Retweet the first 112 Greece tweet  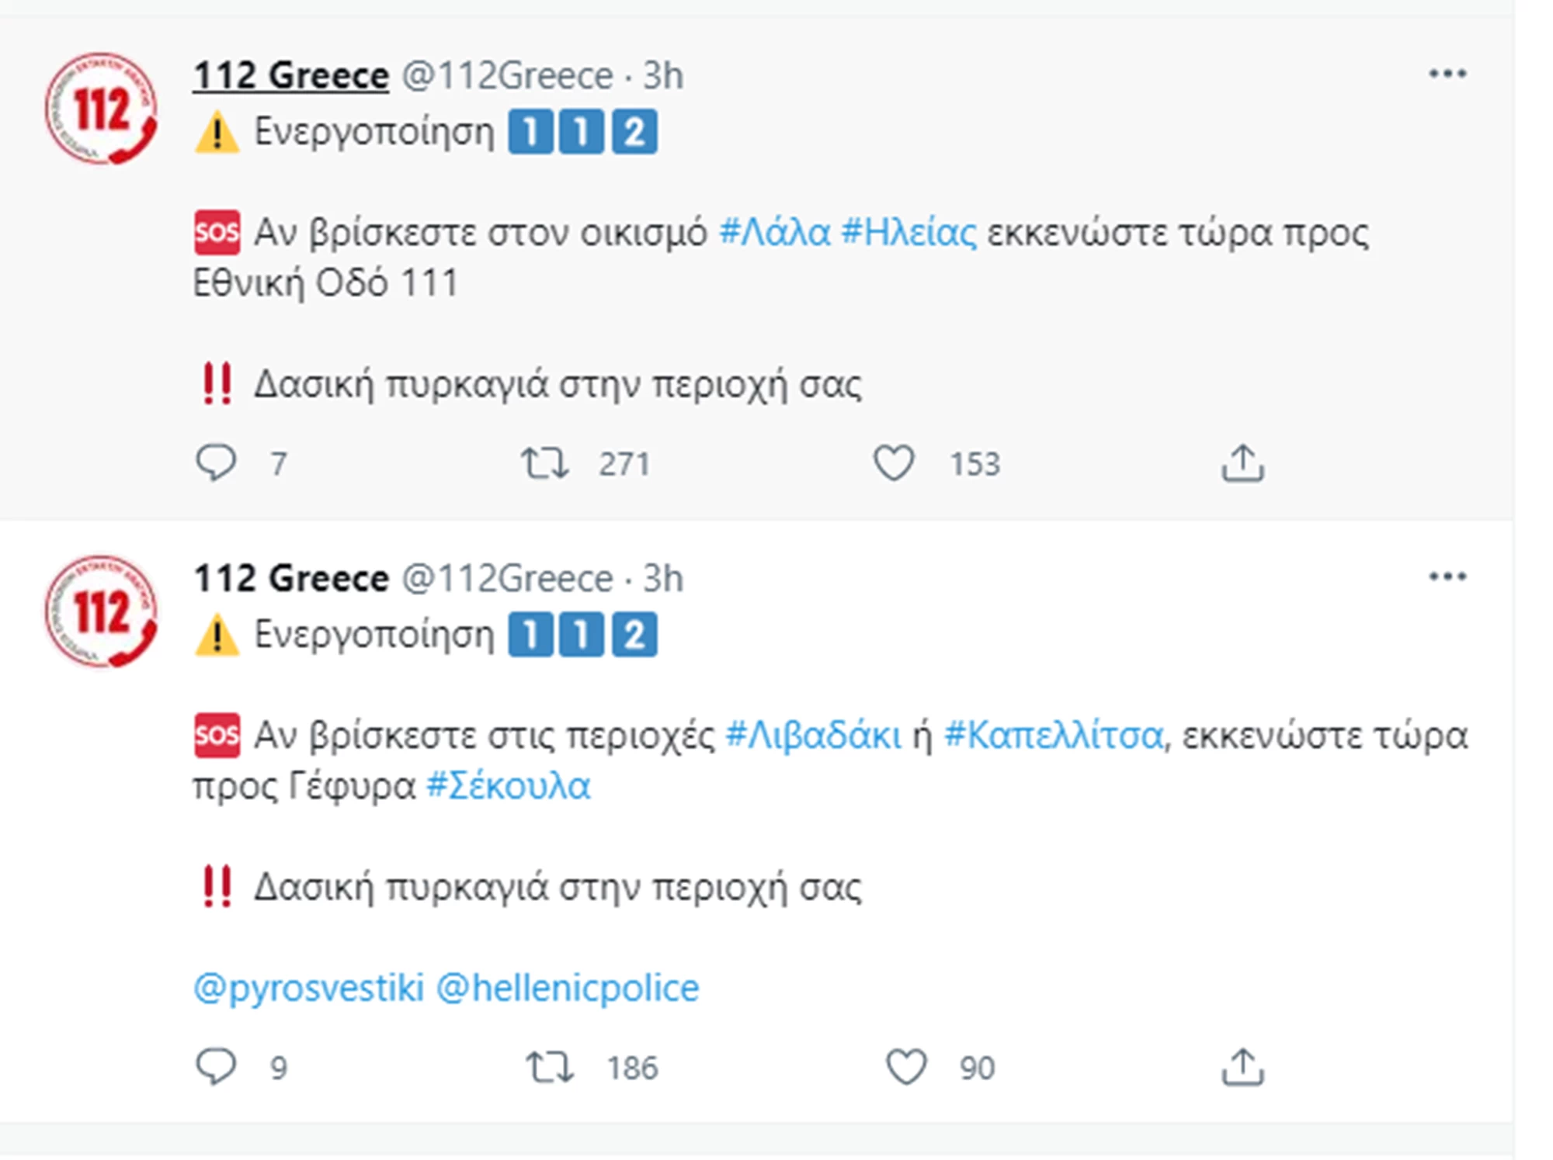point(545,463)
